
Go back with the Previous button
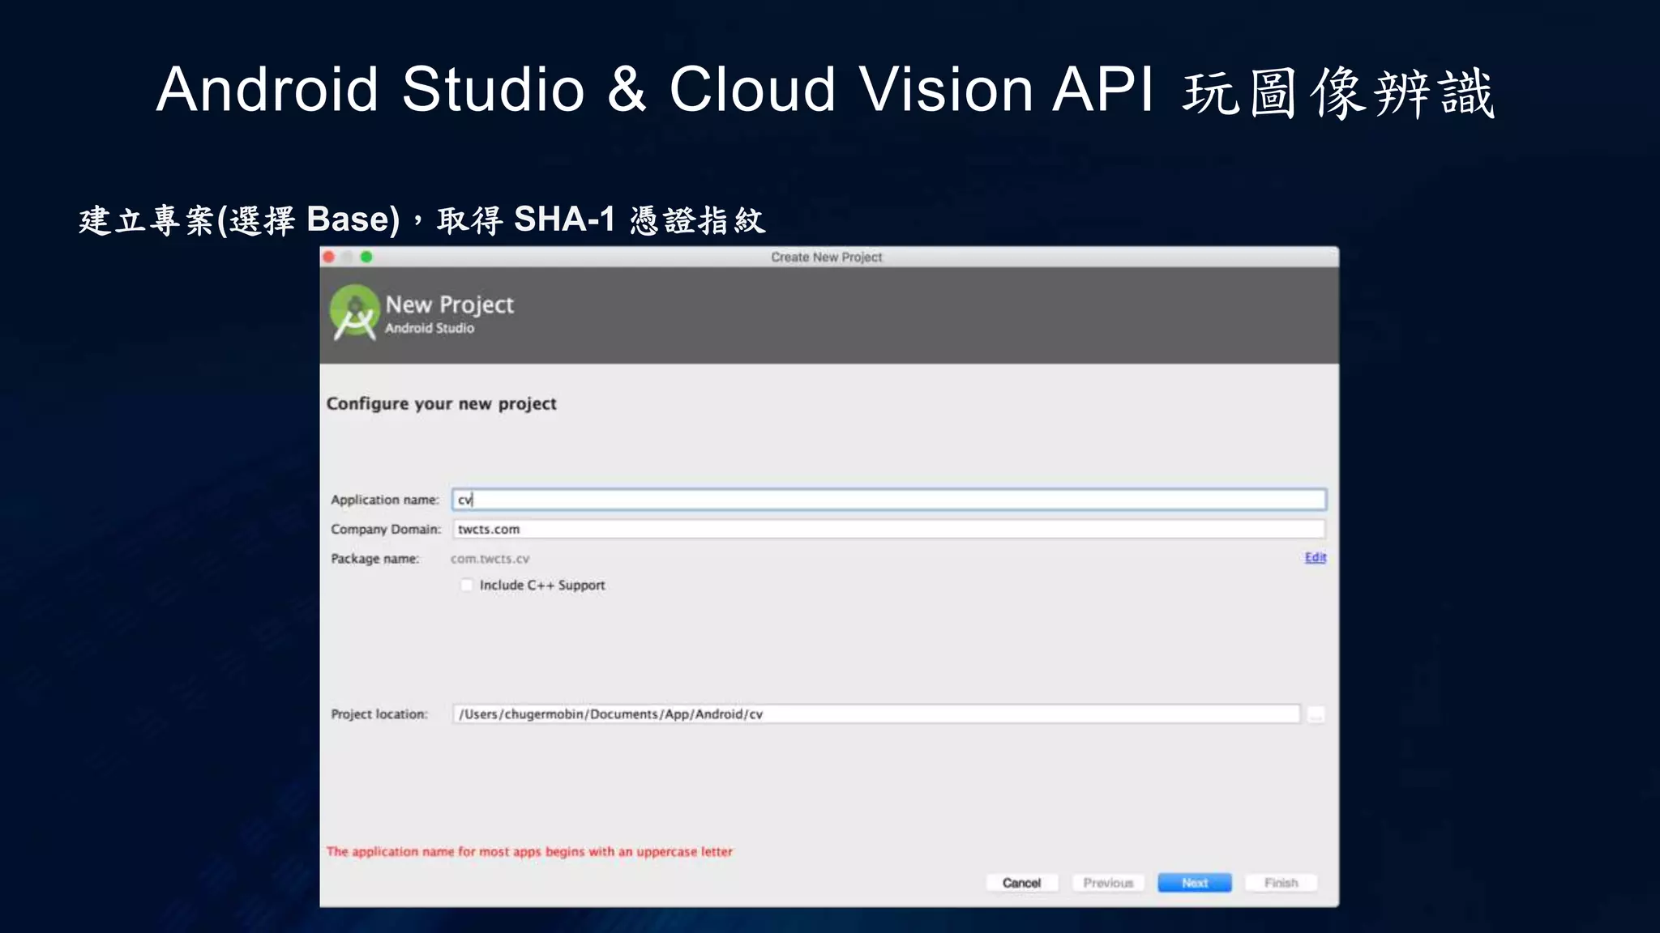coord(1108,883)
